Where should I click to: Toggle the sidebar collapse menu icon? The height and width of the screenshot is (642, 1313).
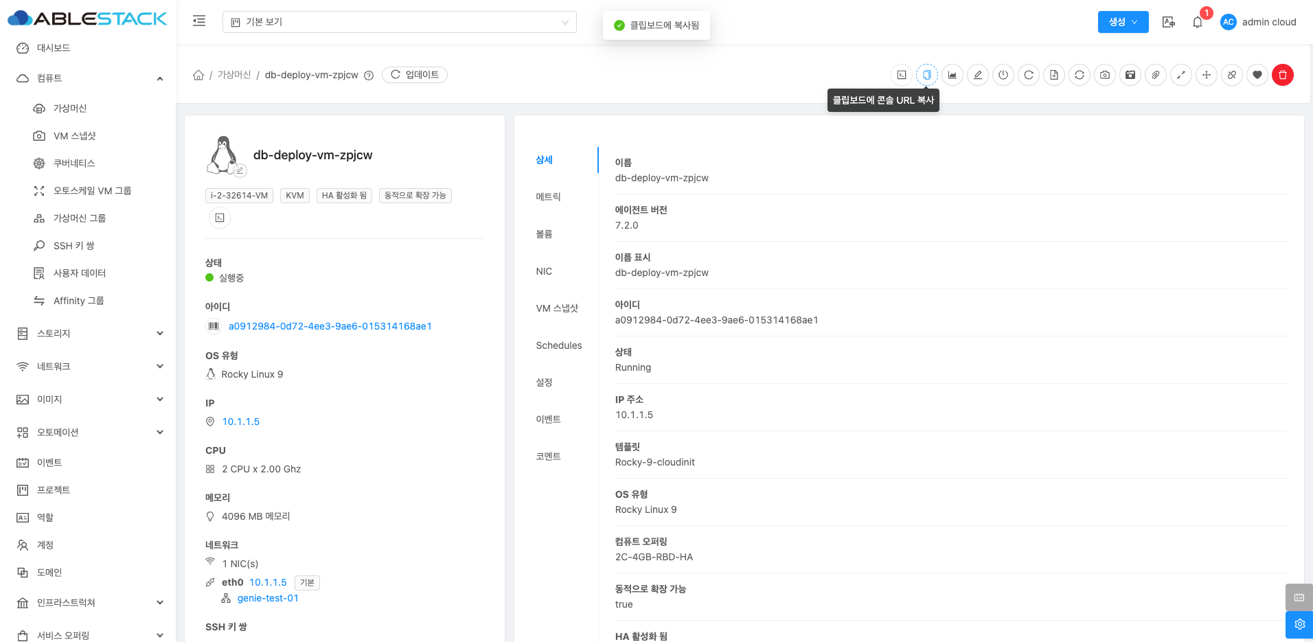pyautogui.click(x=199, y=21)
